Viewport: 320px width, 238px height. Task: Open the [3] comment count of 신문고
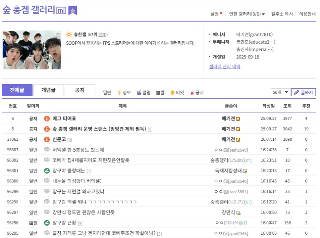pos(70,140)
